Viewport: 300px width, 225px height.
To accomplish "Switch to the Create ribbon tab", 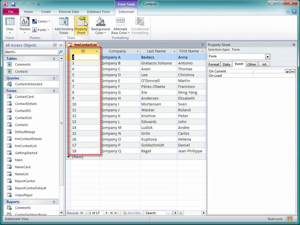I will point(46,12).
